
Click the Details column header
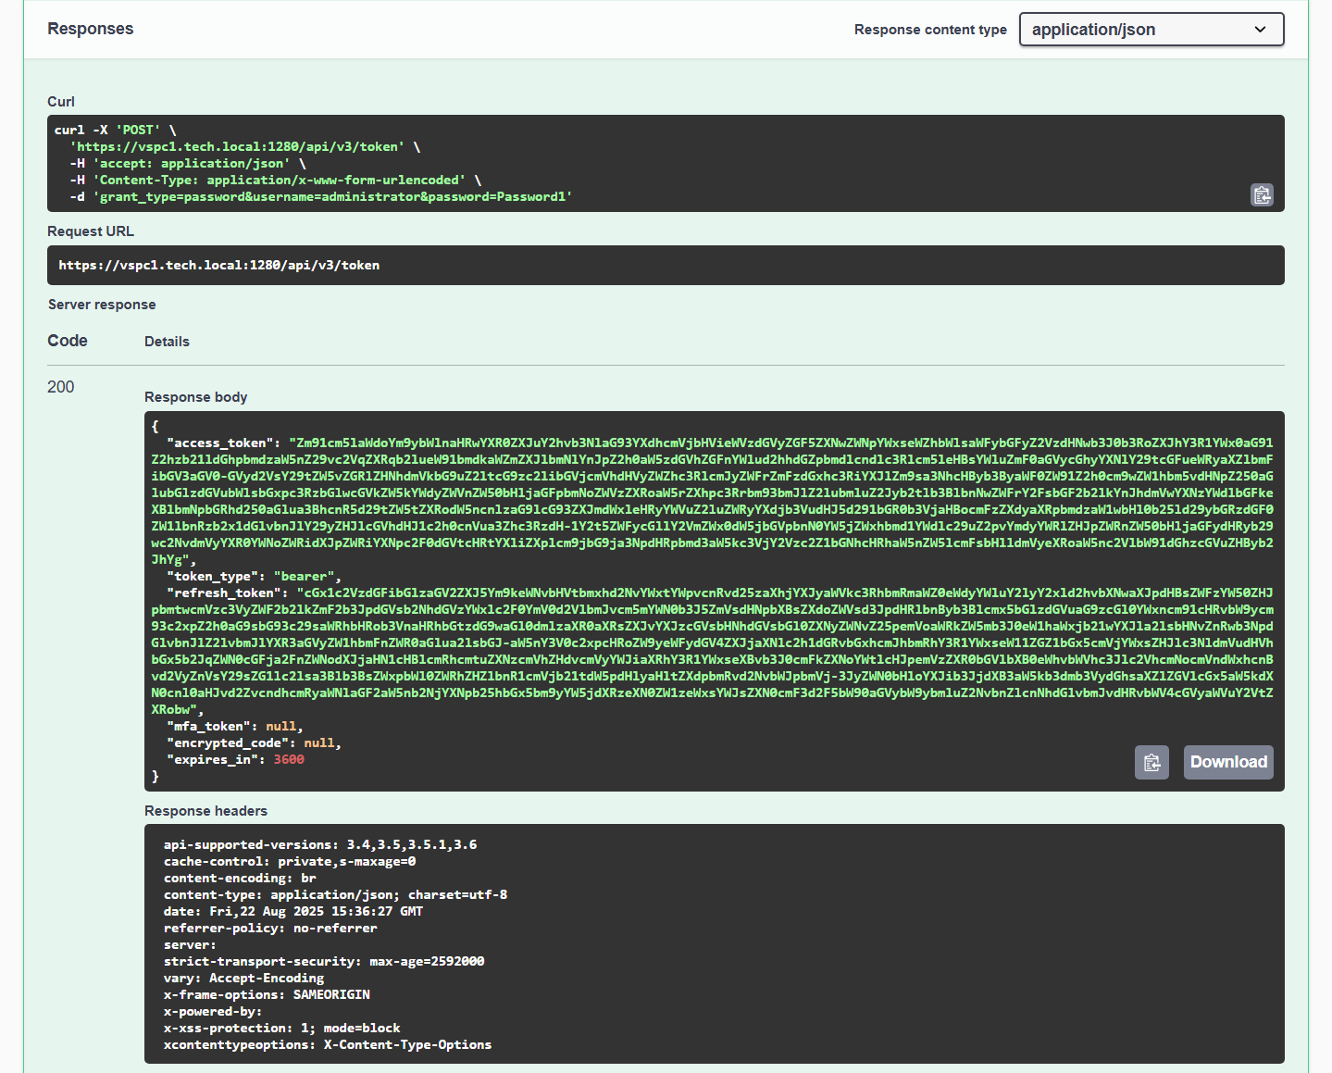point(167,341)
